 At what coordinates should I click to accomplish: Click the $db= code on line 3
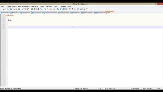point(10,20)
